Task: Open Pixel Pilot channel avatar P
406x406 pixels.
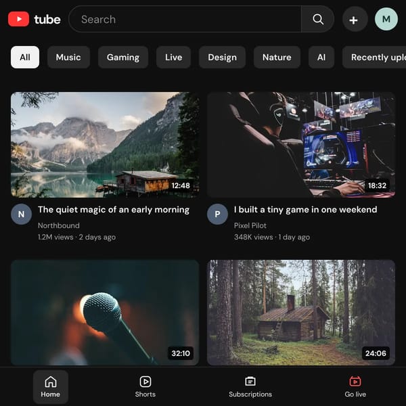Action: [217, 214]
